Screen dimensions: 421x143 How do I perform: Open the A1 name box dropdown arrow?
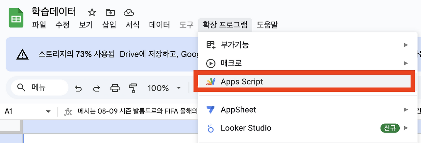(x=48, y=112)
